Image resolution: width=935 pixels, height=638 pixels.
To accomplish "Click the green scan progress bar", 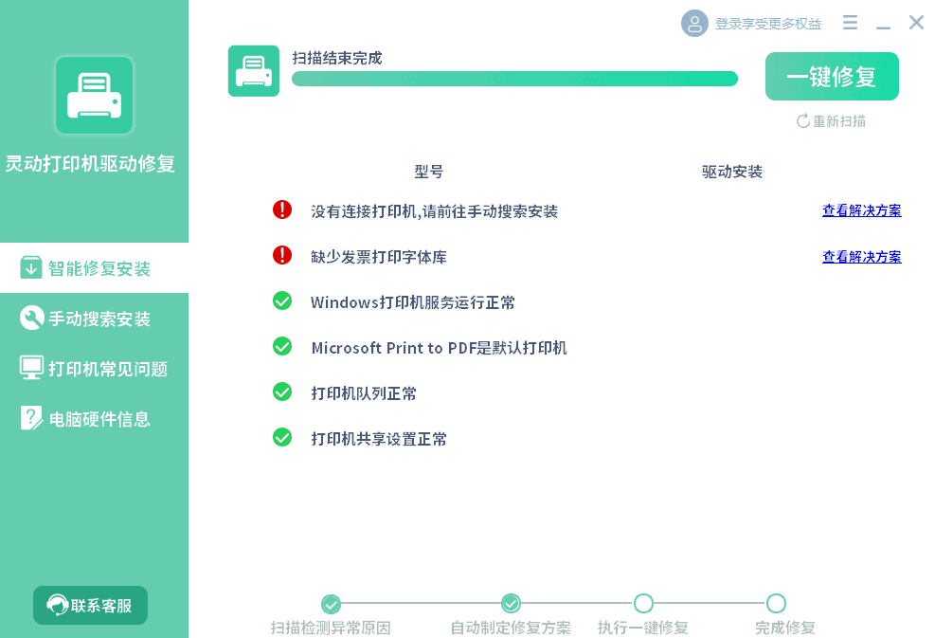I will pyautogui.click(x=514, y=80).
